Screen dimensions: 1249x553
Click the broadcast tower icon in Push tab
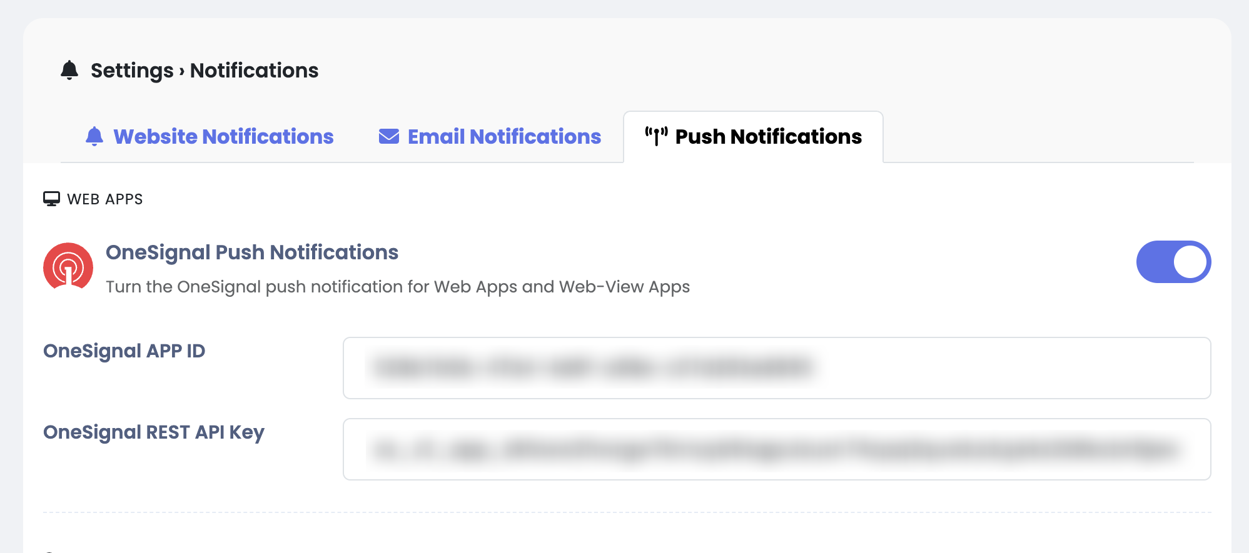[x=656, y=136]
